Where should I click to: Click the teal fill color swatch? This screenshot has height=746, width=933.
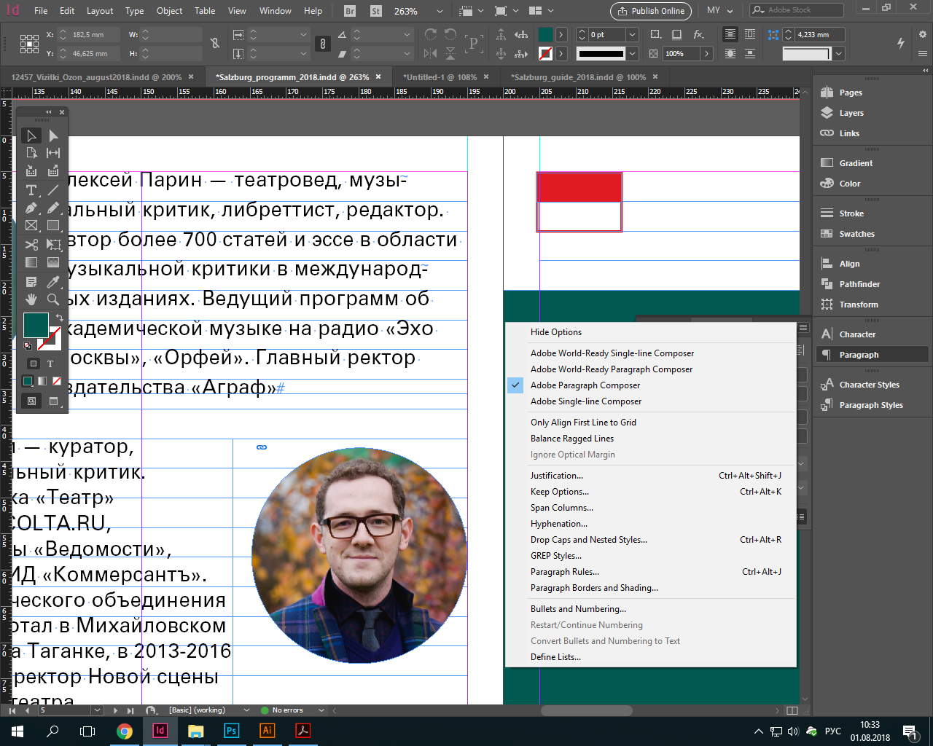pos(35,326)
